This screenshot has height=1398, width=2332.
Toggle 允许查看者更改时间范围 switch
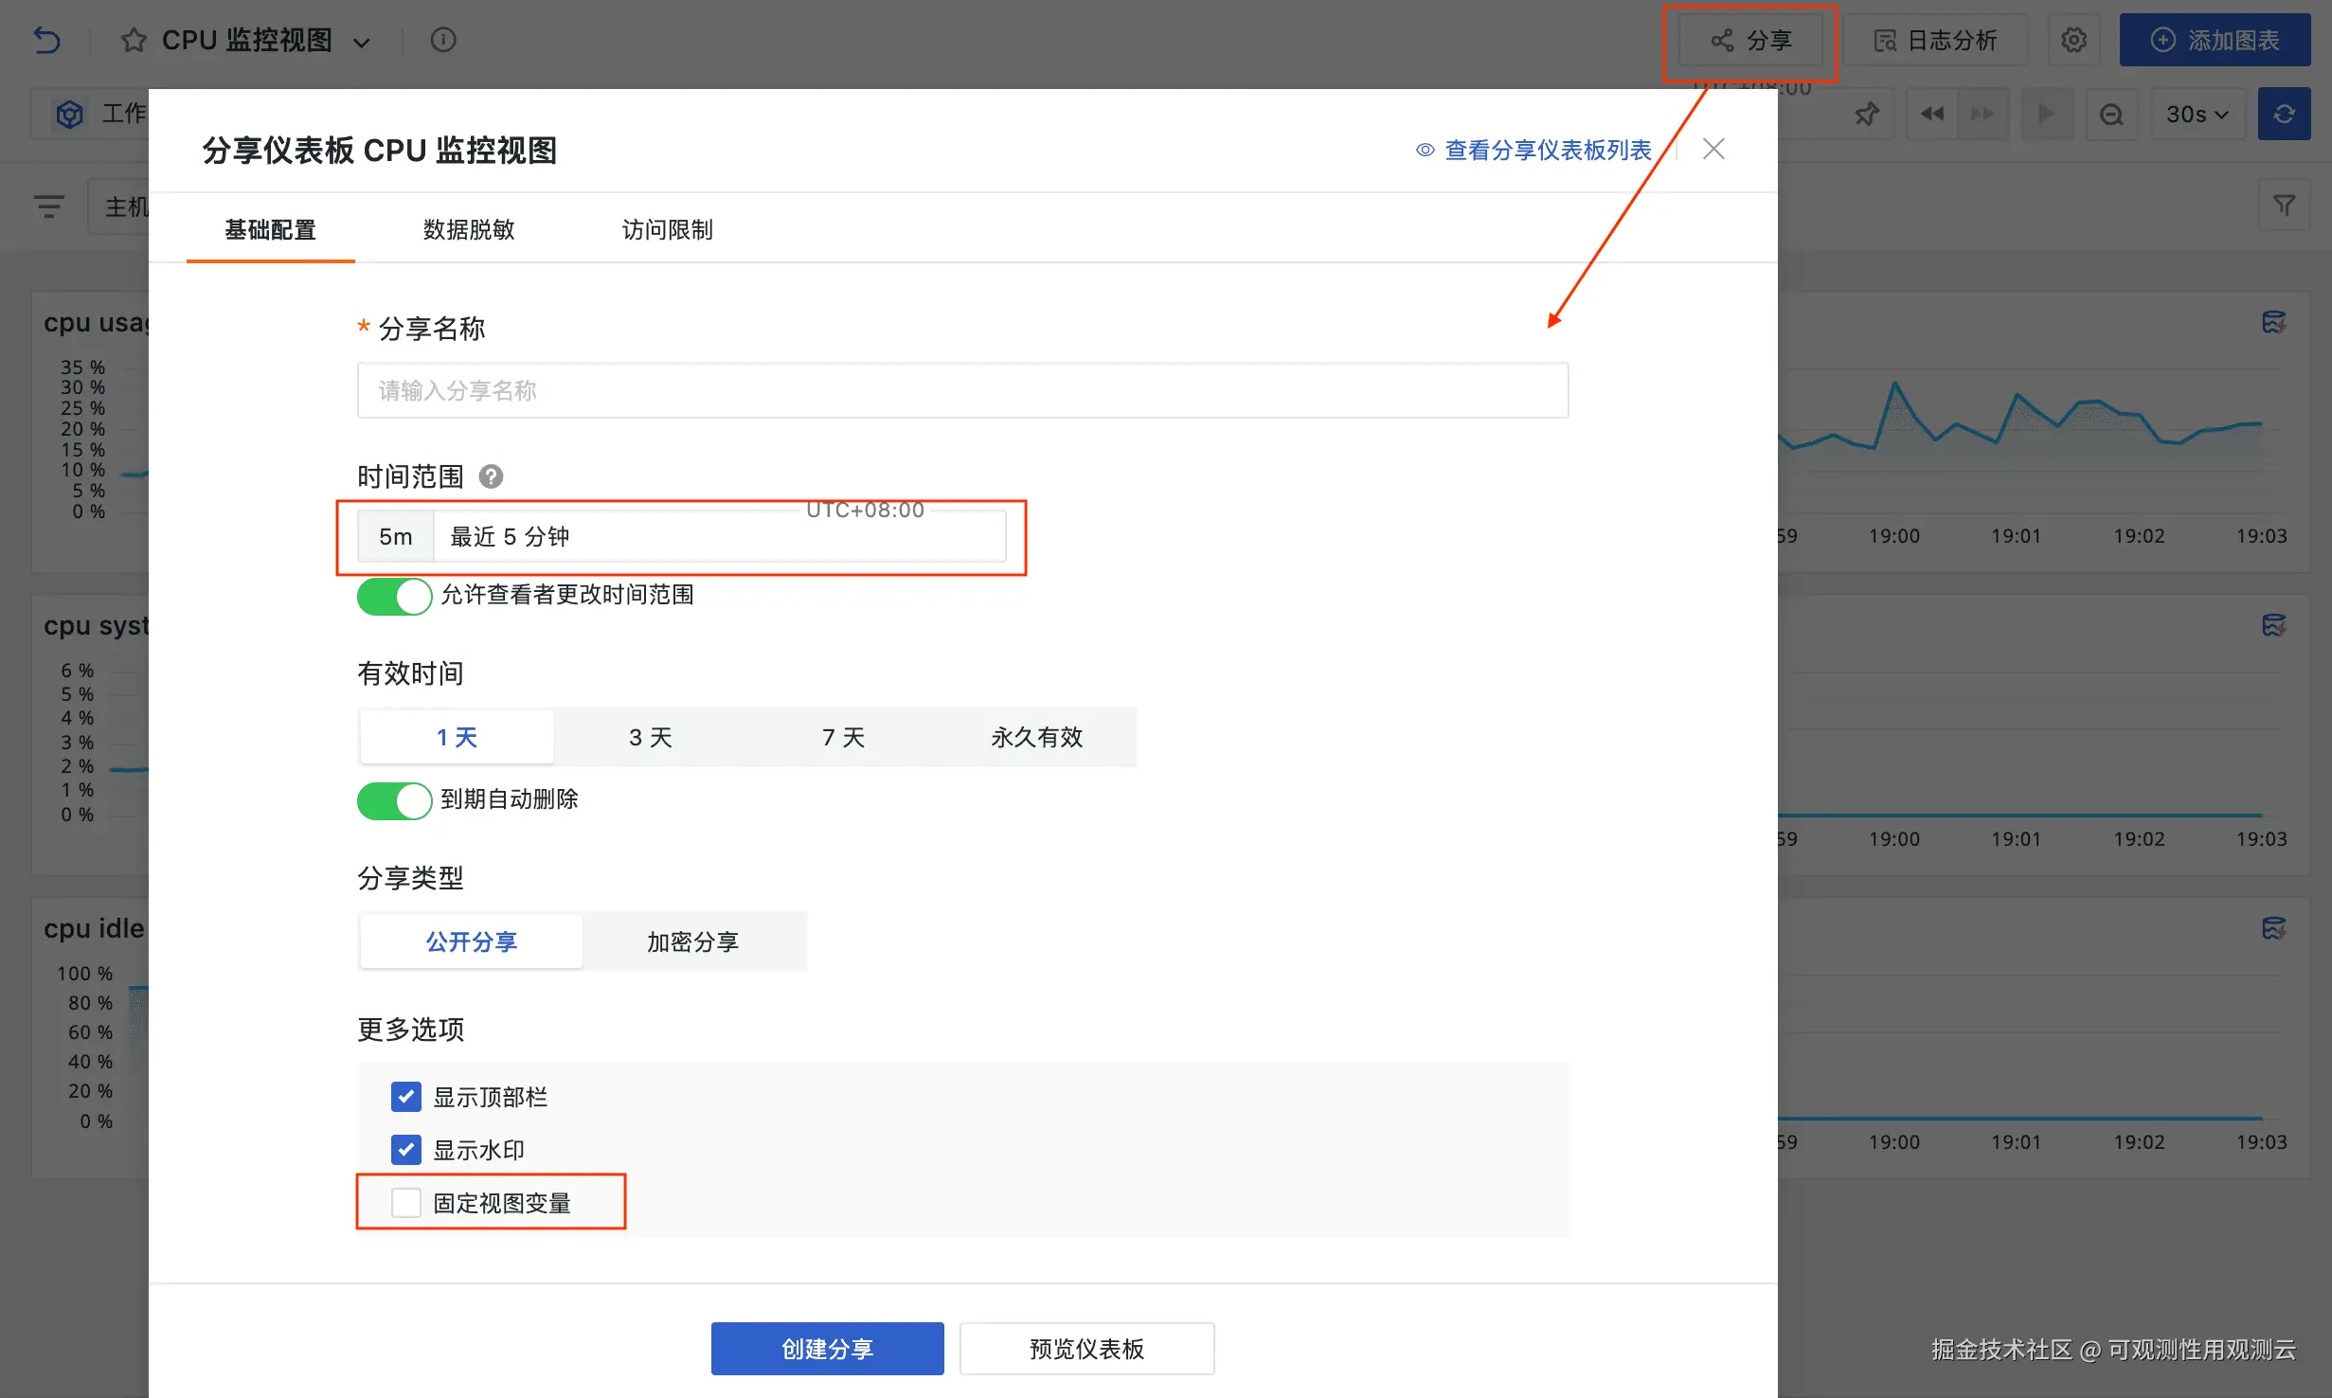(394, 596)
